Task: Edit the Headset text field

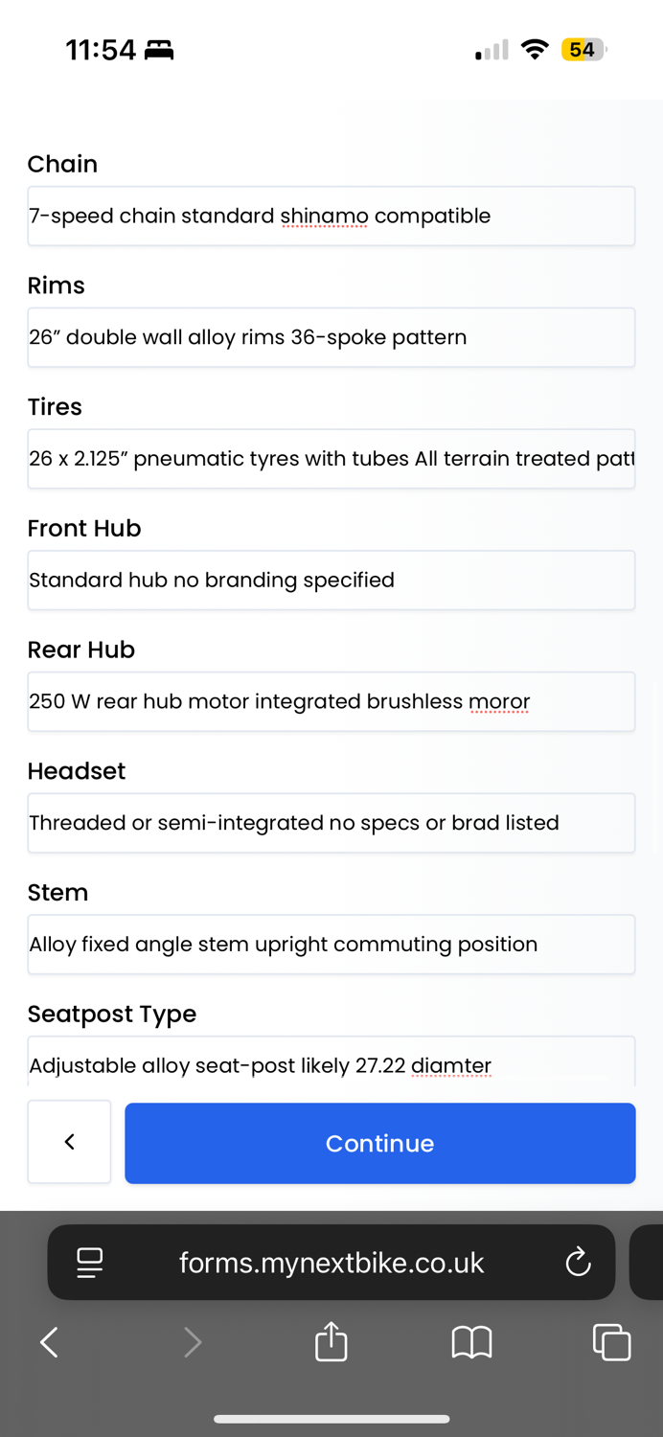Action: pos(331,823)
